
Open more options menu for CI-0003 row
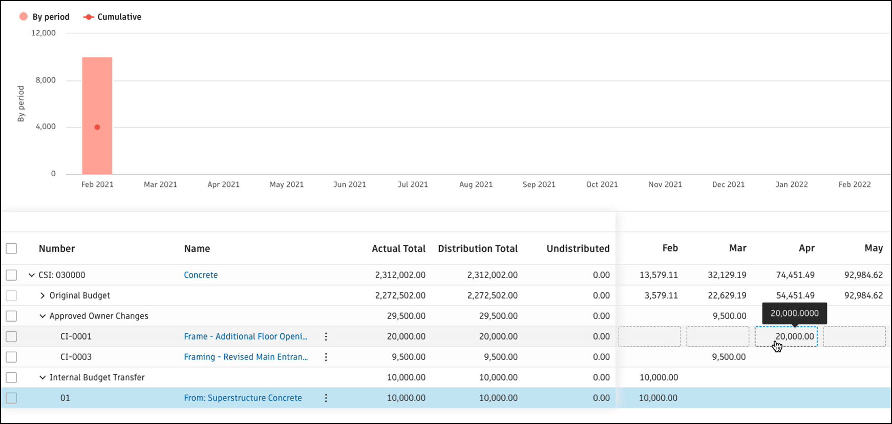(x=326, y=357)
